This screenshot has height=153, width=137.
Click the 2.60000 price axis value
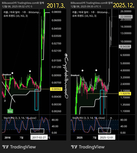pos(125,84)
